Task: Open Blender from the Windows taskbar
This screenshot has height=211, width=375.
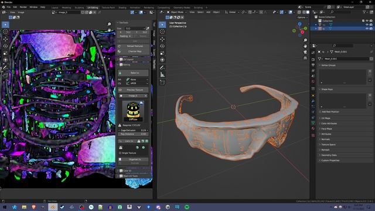Action: tap(53, 207)
